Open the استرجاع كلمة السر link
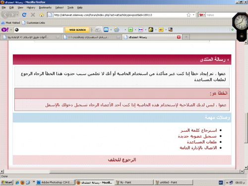Image resolution: width=248 pixels, height=186 pixels. tap(198, 130)
